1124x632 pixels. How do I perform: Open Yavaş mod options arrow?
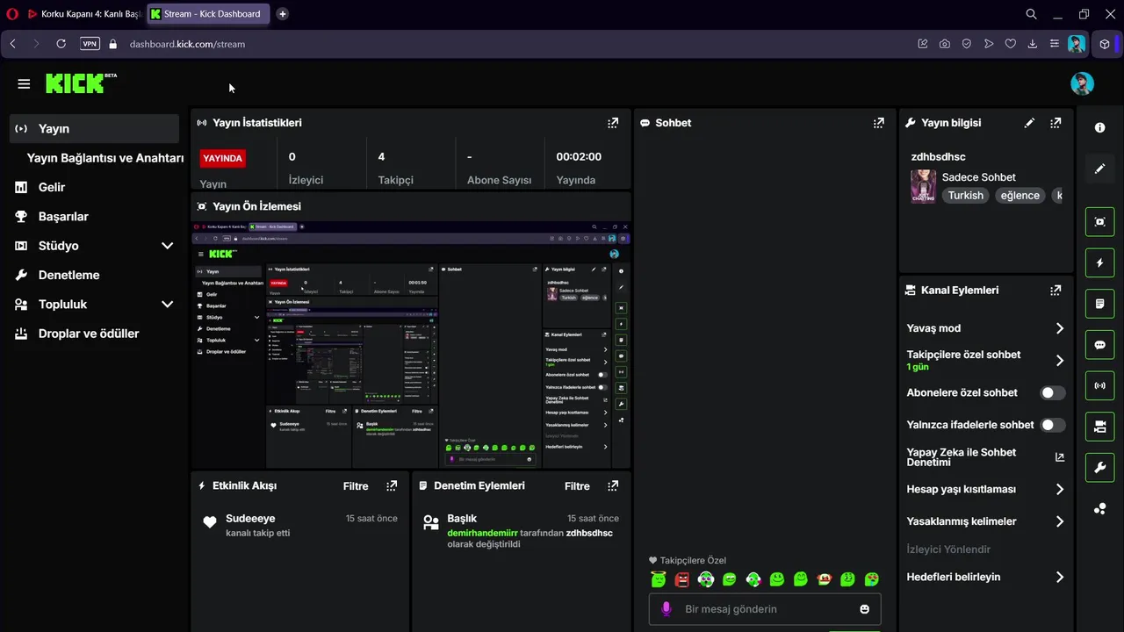(x=1060, y=328)
